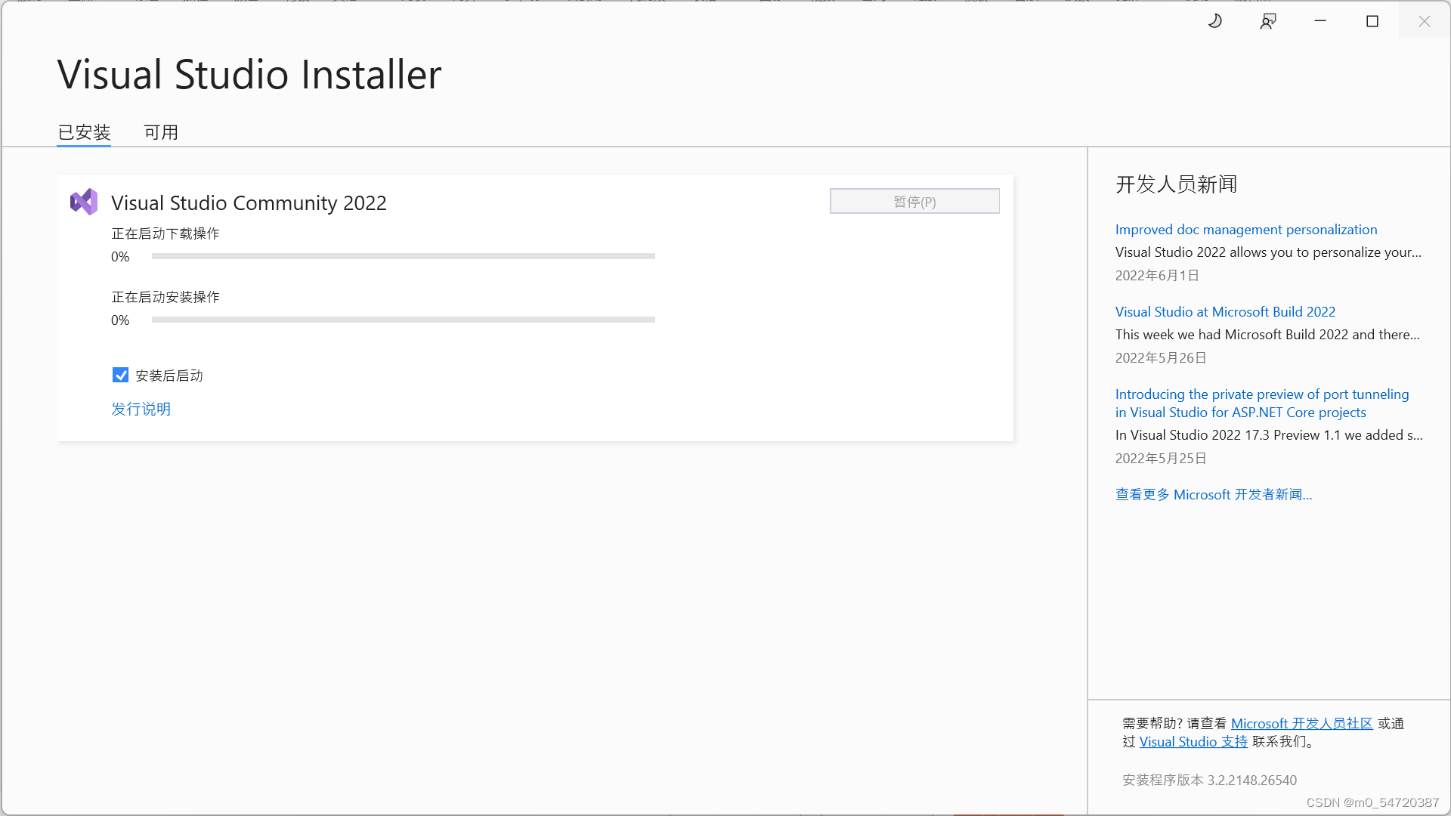This screenshot has height=816, width=1451.
Task: Click the download progress bar
Action: pyautogui.click(x=403, y=256)
